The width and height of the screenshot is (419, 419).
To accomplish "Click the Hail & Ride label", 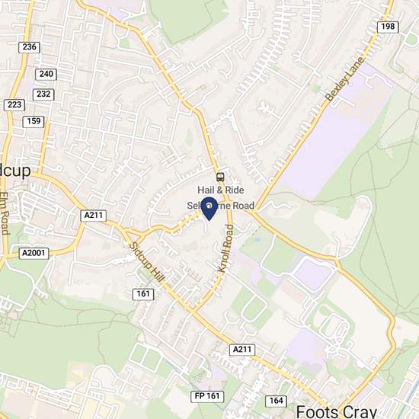I will (221, 190).
